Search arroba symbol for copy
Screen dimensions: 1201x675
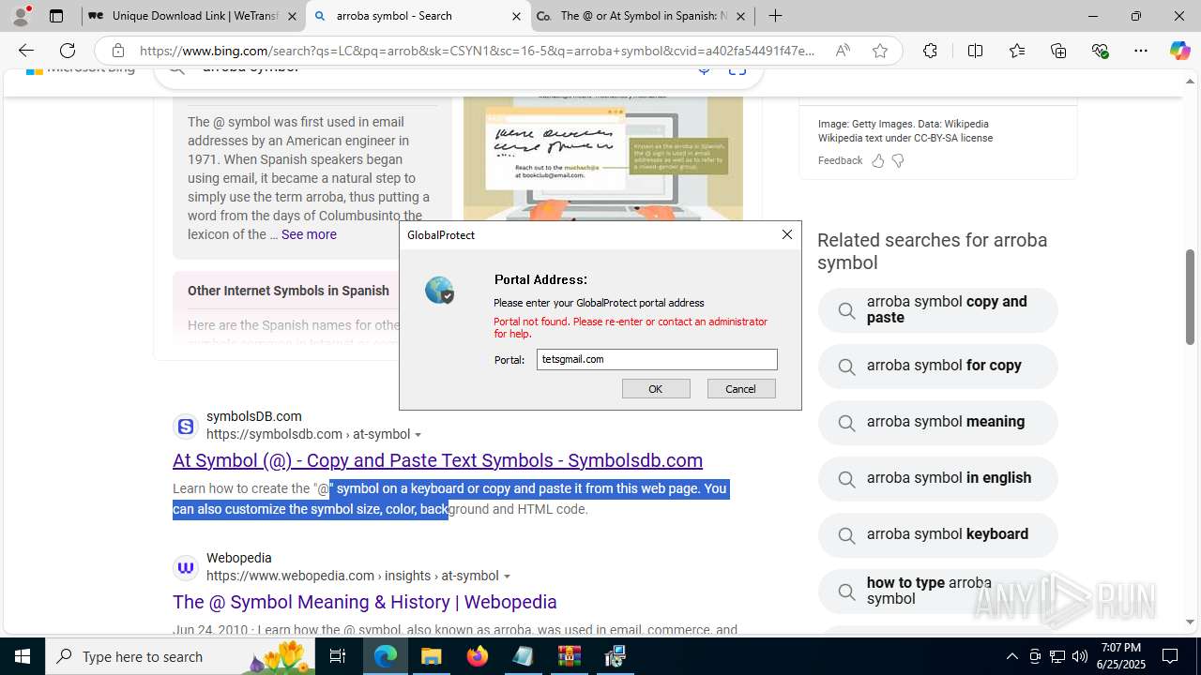(938, 366)
